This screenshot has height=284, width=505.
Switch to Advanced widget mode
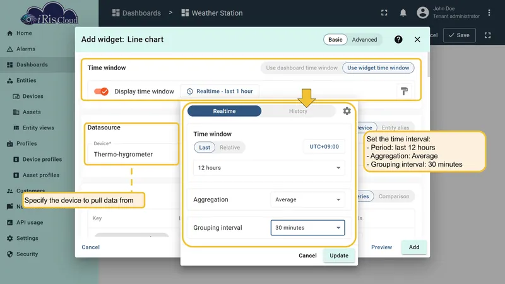click(x=364, y=40)
